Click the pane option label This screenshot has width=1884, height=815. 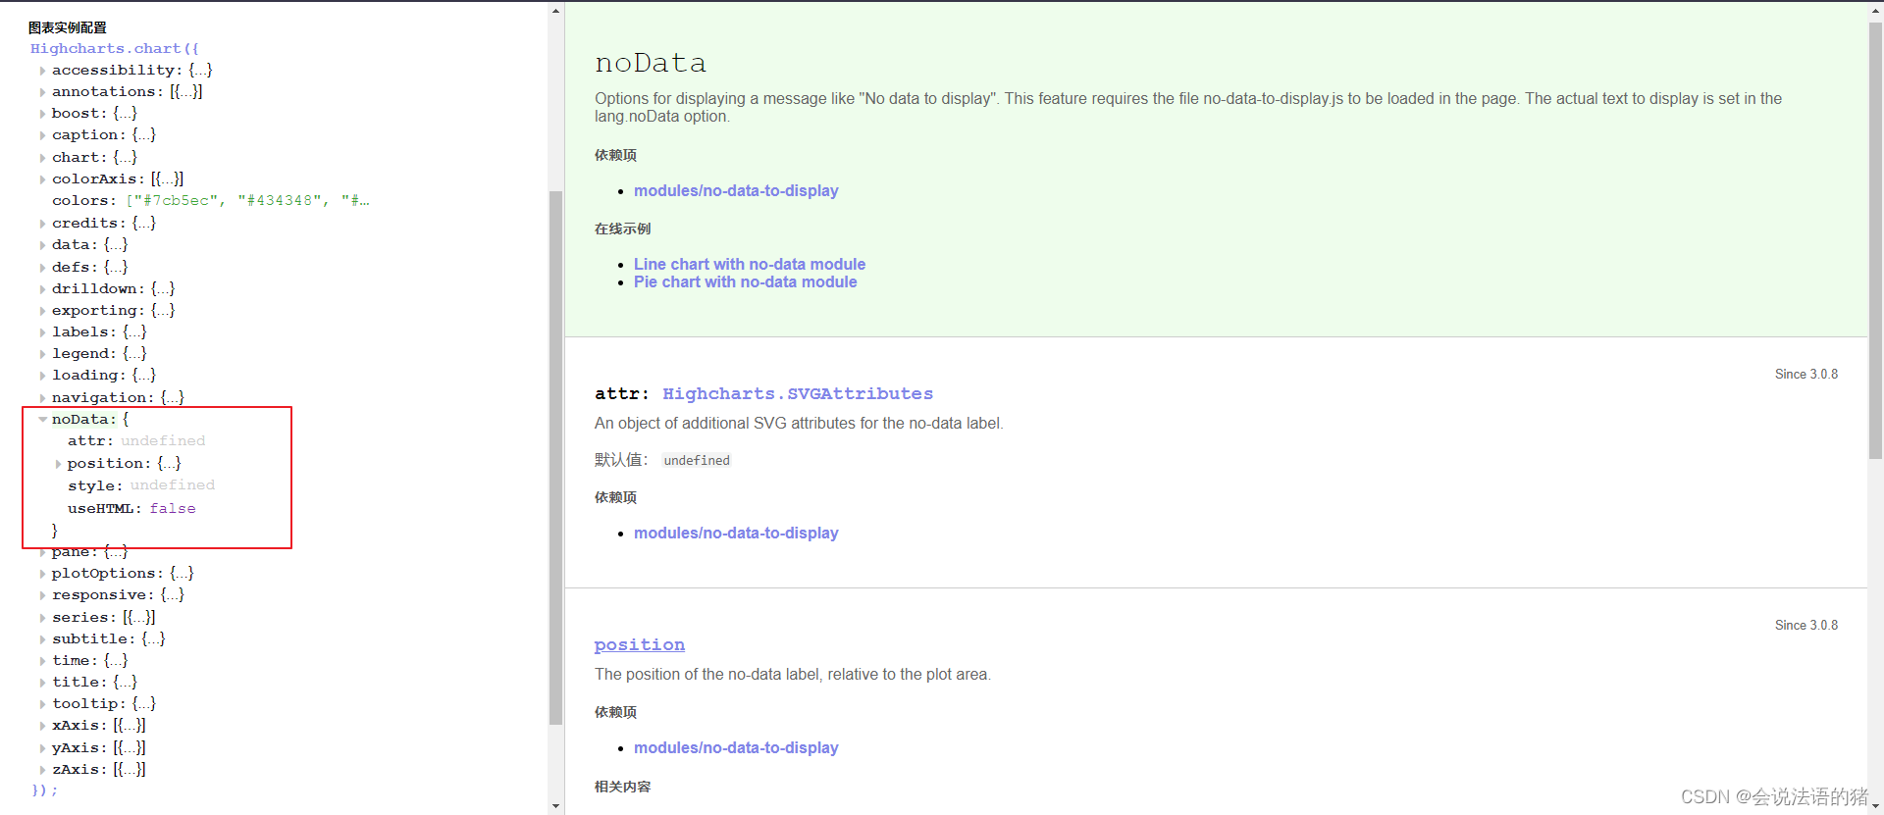click(x=74, y=552)
